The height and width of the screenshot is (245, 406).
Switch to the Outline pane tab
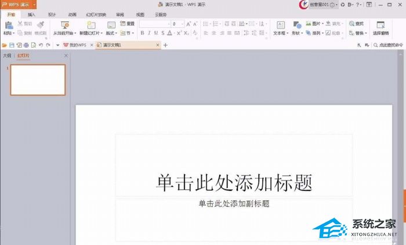point(7,56)
